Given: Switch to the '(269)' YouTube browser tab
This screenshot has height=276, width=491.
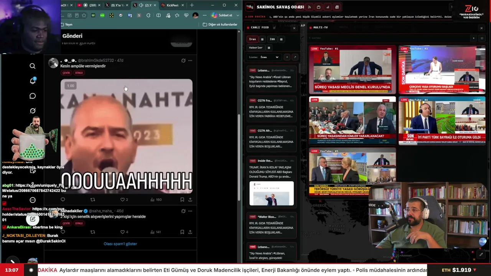Looking at the screenshot, I should point(89,5).
